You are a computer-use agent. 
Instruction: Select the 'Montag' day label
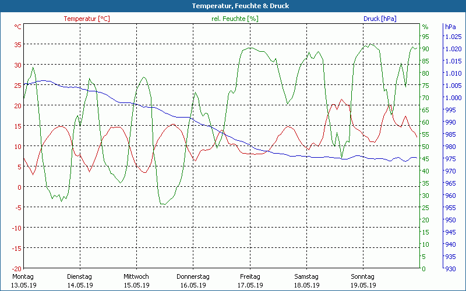[x=23, y=276]
